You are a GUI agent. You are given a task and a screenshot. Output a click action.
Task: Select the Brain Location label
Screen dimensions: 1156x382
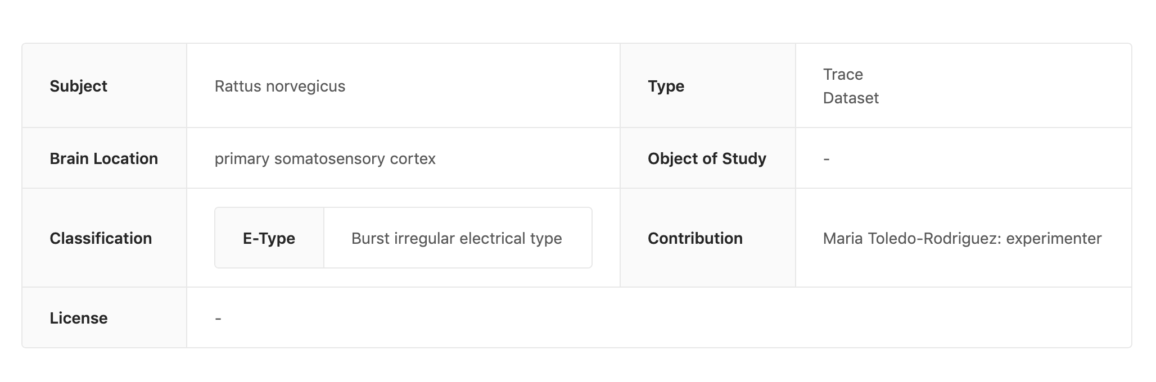(x=103, y=158)
